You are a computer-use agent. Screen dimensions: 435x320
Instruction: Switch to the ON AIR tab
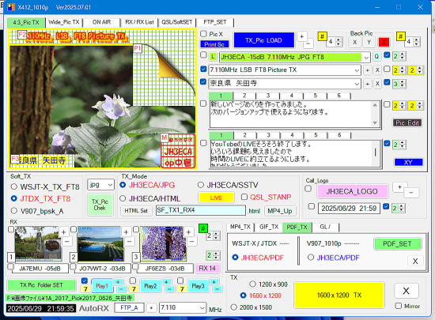tap(101, 22)
